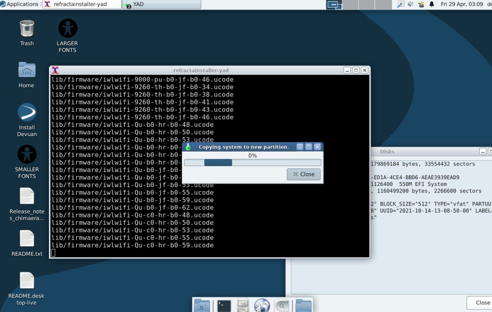Open the Applications menu

18,4
